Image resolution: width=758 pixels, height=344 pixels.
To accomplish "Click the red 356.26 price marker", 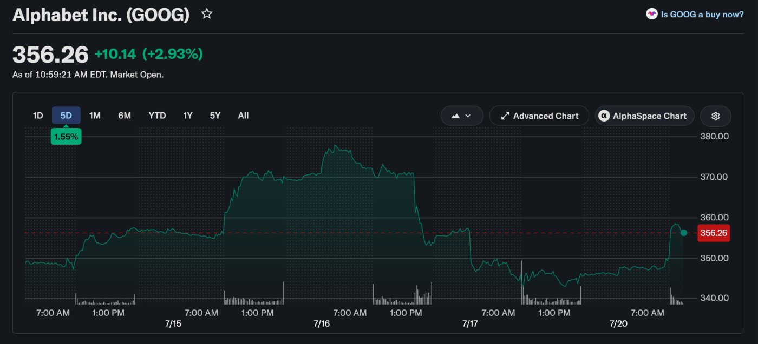I will pyautogui.click(x=714, y=233).
